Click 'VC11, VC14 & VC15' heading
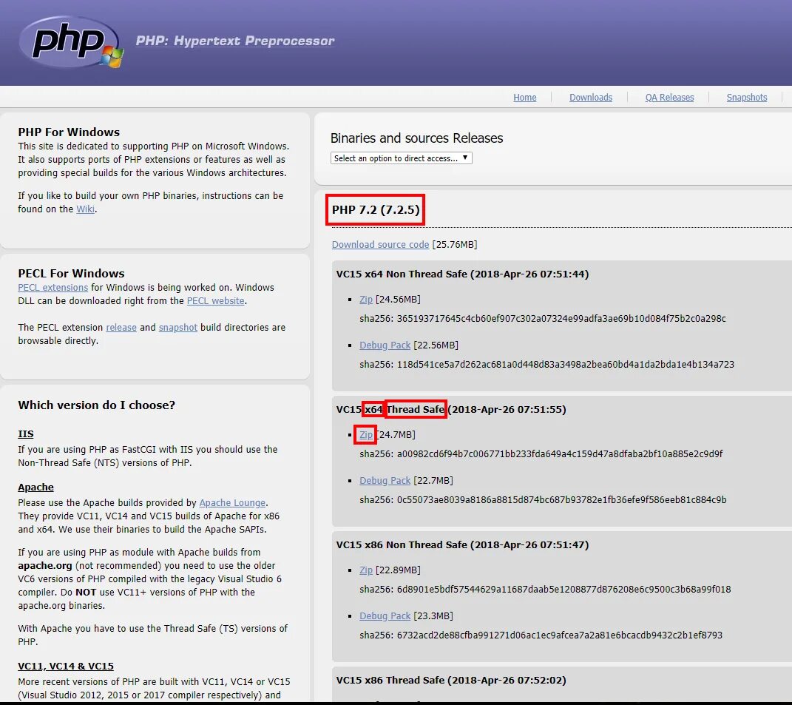 tap(66, 666)
